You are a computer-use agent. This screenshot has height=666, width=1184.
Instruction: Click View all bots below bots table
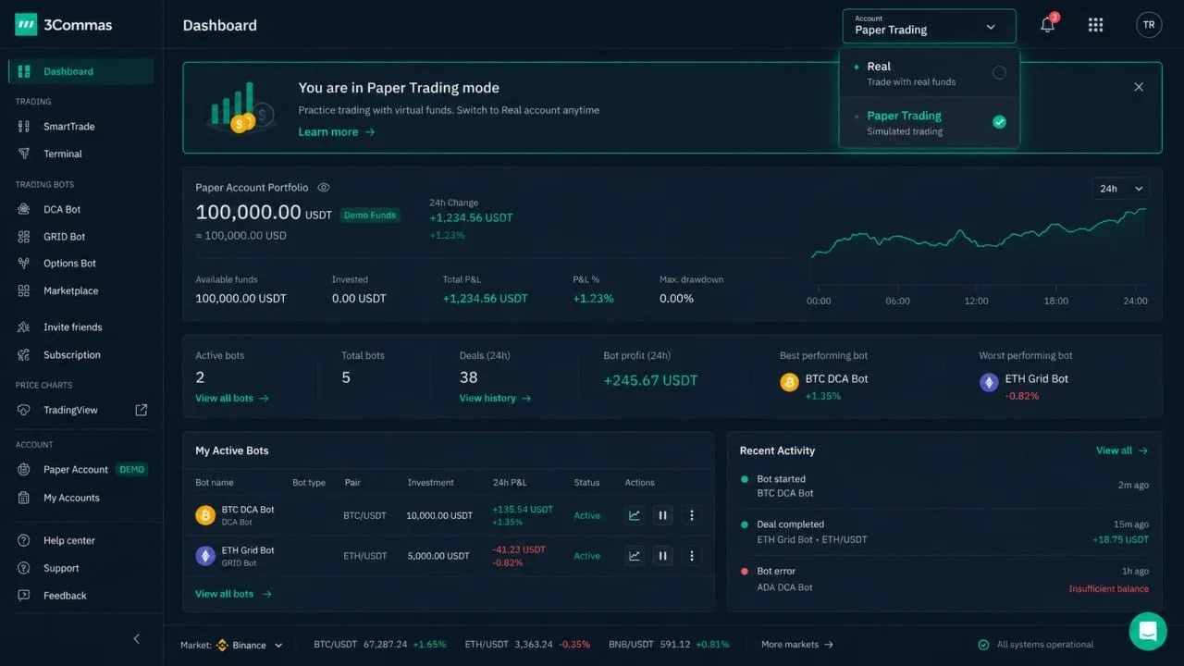233,594
